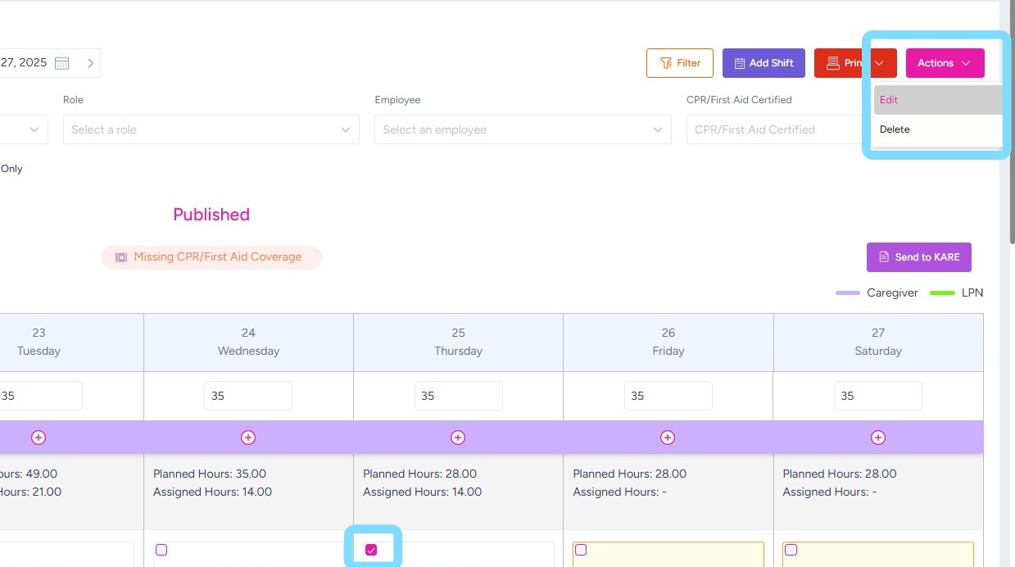Uncheck the selected Thursday shift checkbox

[x=371, y=550]
